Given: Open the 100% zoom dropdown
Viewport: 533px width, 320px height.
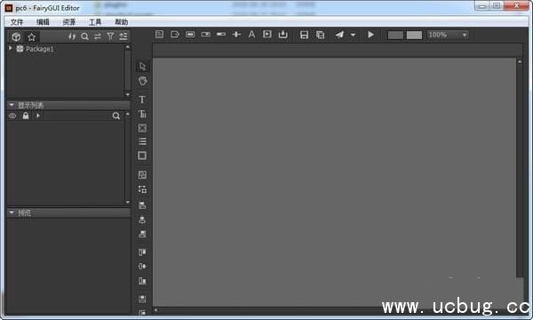Looking at the screenshot, I should point(448,35).
